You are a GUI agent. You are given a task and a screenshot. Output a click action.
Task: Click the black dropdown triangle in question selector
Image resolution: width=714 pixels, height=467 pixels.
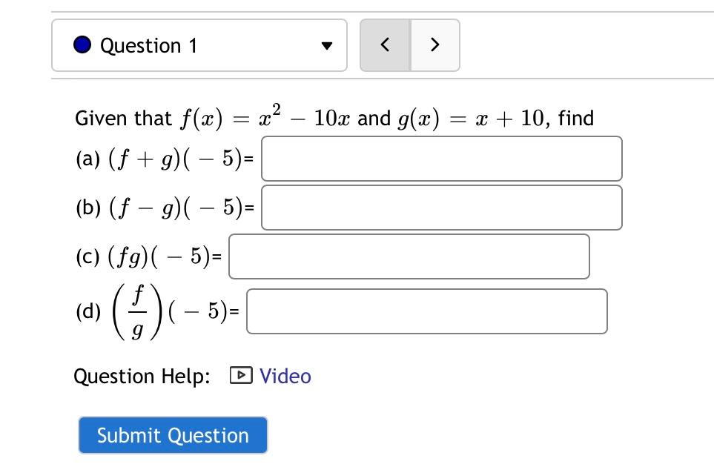[326, 44]
